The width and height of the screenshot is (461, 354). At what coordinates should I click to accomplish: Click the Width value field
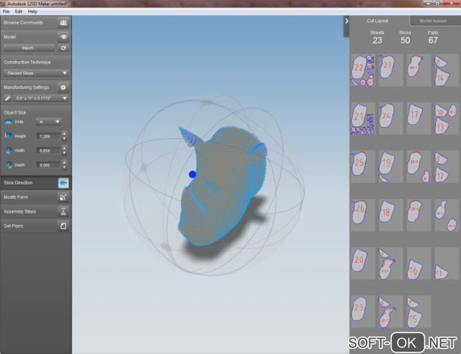tap(48, 151)
